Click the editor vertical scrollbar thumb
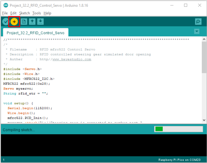This screenshot has width=207, height=163. tap(204, 57)
